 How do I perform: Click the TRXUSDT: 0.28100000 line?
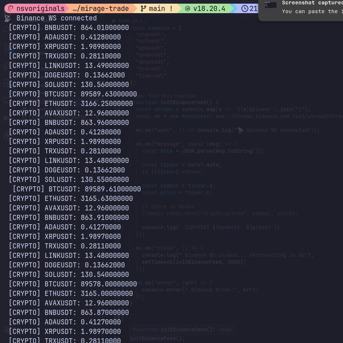point(65,151)
